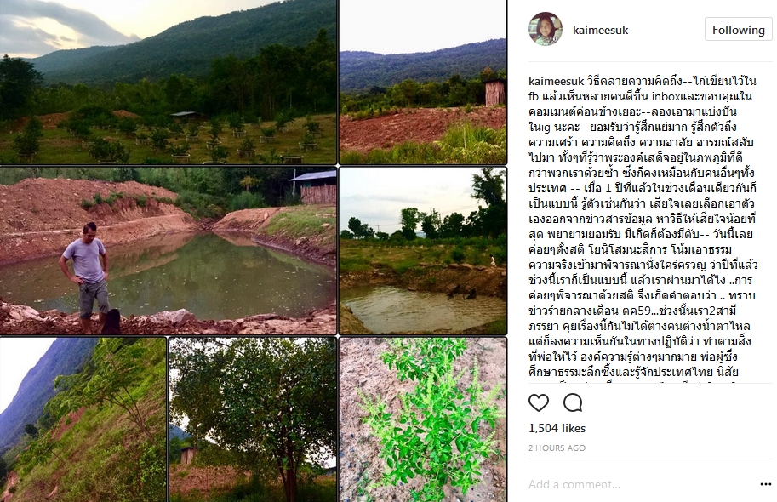This screenshot has height=502, width=777.
Task: Click the Thai caption text block
Action: 643,228
